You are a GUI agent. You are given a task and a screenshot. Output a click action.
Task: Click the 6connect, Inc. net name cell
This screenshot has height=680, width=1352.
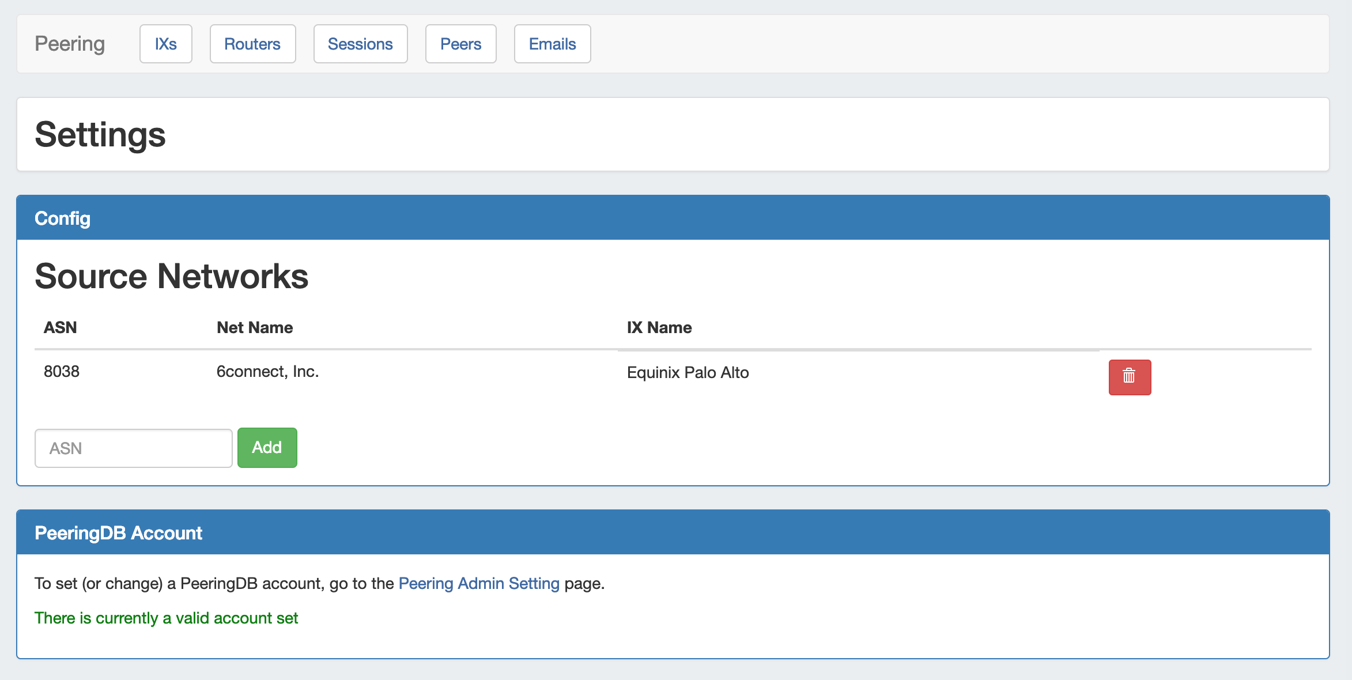267,371
